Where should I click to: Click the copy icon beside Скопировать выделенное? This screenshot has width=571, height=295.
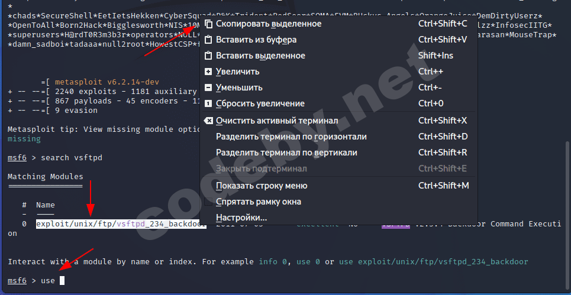click(x=208, y=24)
